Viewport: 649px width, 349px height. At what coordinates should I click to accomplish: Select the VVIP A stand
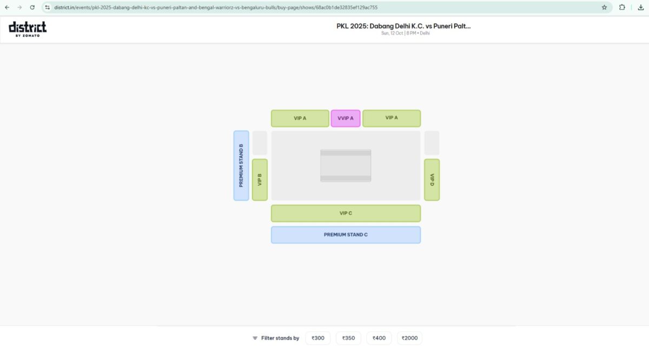click(x=346, y=118)
